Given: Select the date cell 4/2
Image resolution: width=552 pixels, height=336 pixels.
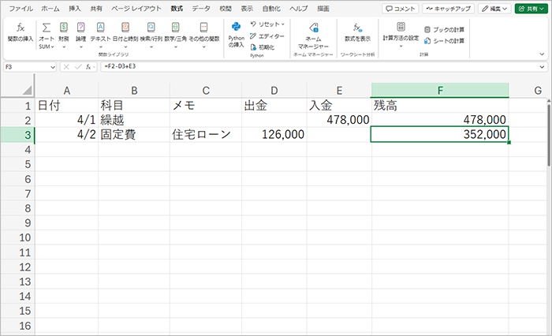Looking at the screenshot, I should tap(66, 135).
